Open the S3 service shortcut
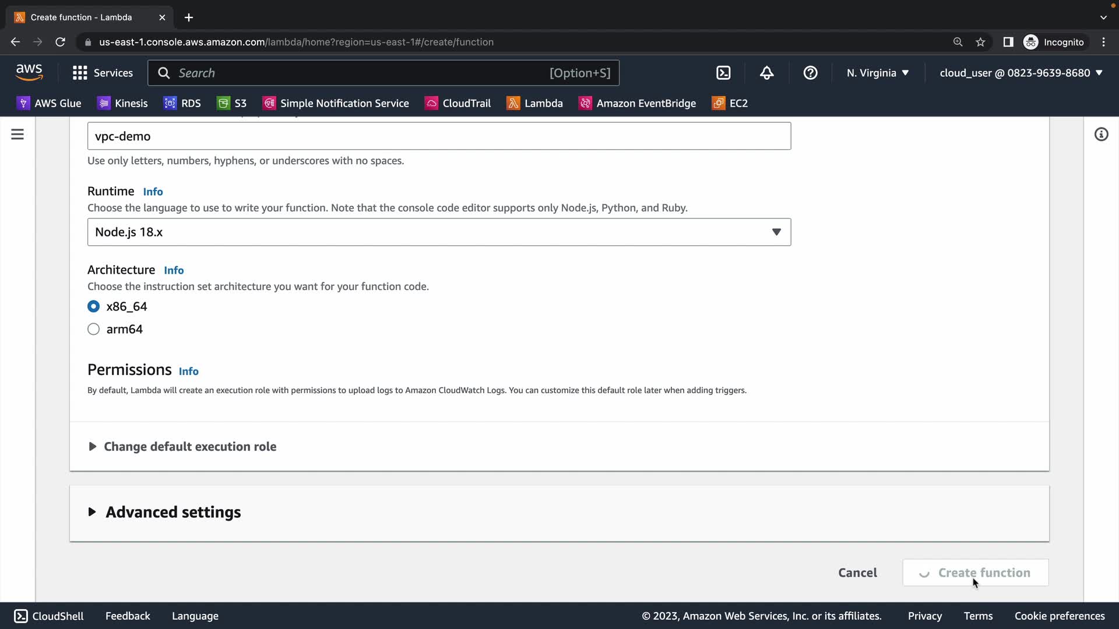This screenshot has height=629, width=1119. pos(232,103)
